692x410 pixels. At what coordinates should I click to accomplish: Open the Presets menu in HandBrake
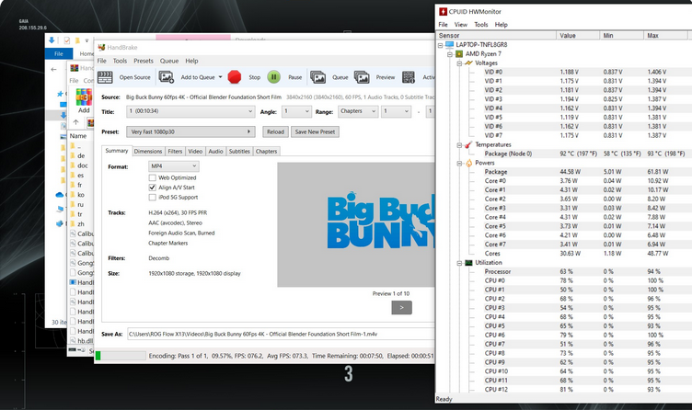pyautogui.click(x=144, y=61)
